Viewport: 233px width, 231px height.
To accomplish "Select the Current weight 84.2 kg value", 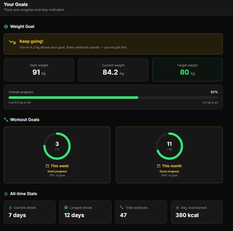I will (x=113, y=72).
